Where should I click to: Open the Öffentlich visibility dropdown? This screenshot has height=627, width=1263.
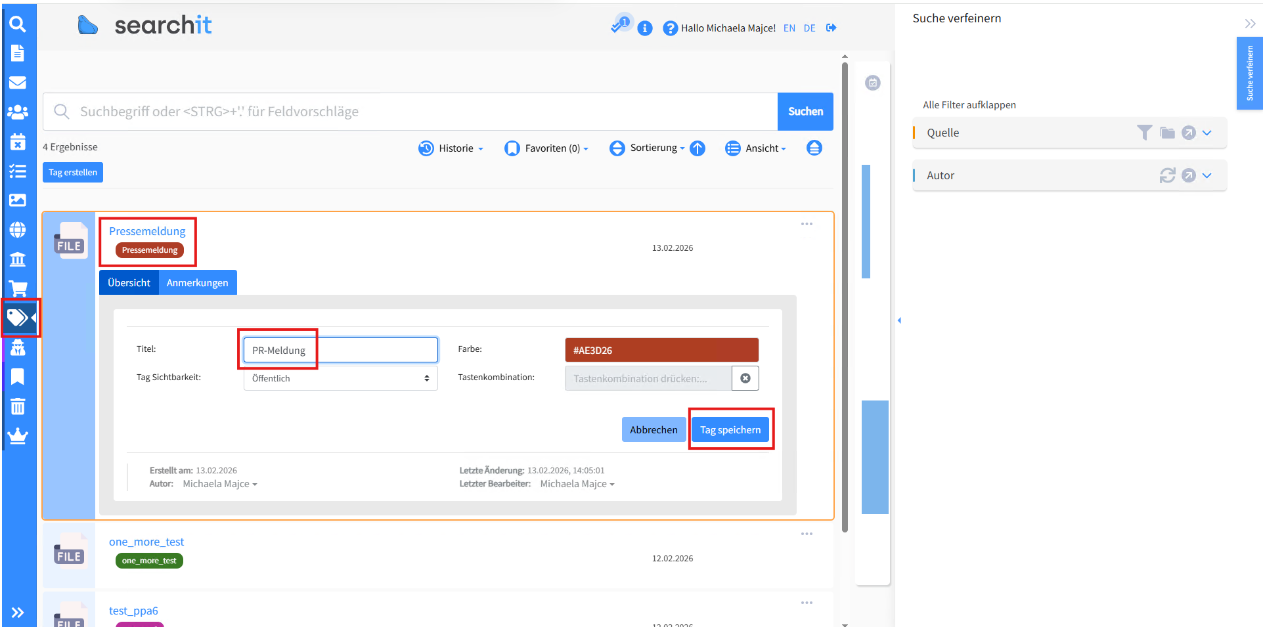tap(340, 378)
